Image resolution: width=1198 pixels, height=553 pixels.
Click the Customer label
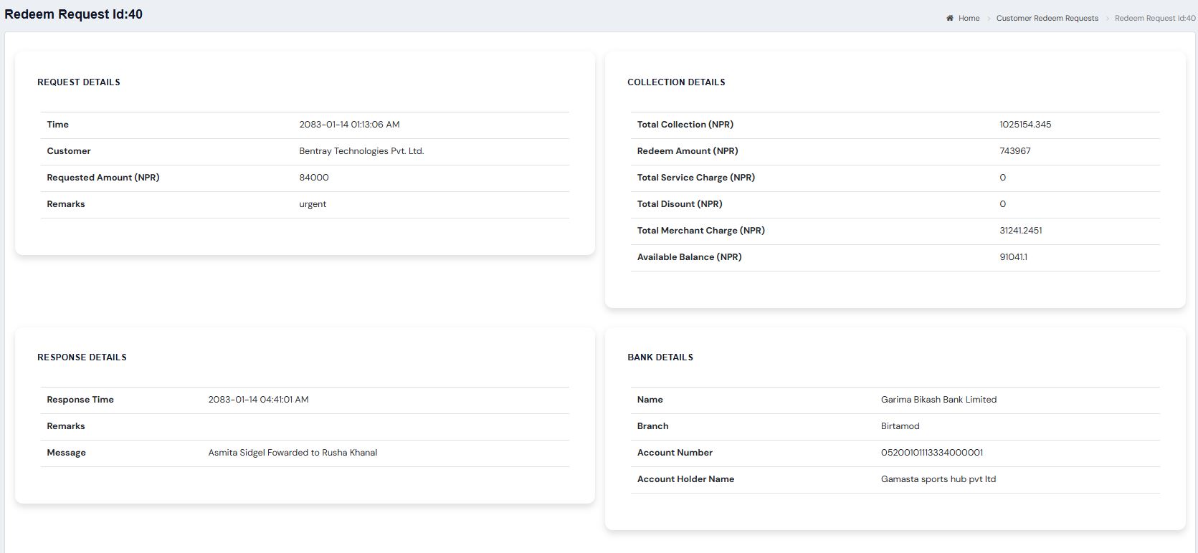[69, 151]
